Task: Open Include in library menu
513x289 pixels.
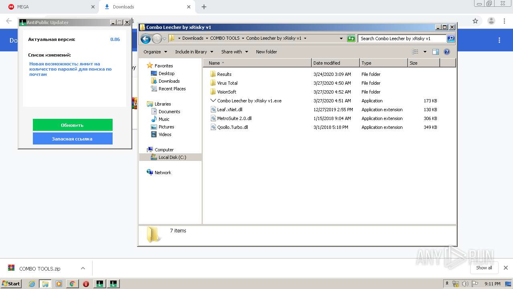Action: tap(194, 52)
